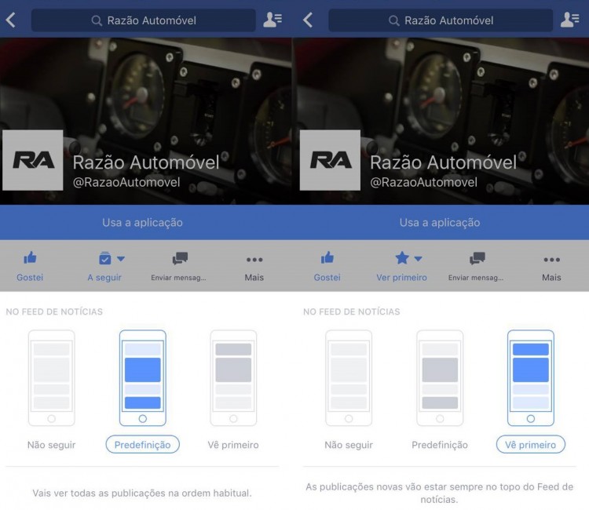
Task: Open Mais three-dots icon in right screen
Action: click(x=551, y=260)
